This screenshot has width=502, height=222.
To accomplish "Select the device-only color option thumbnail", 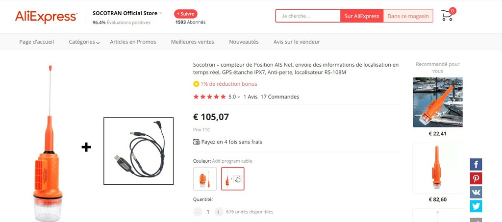I will [x=205, y=178].
